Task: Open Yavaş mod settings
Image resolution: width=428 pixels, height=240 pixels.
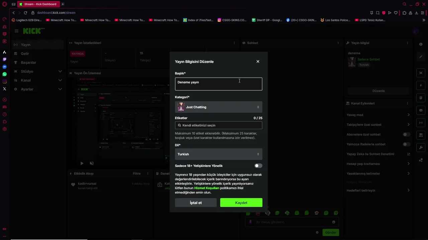Action: (x=378, y=115)
